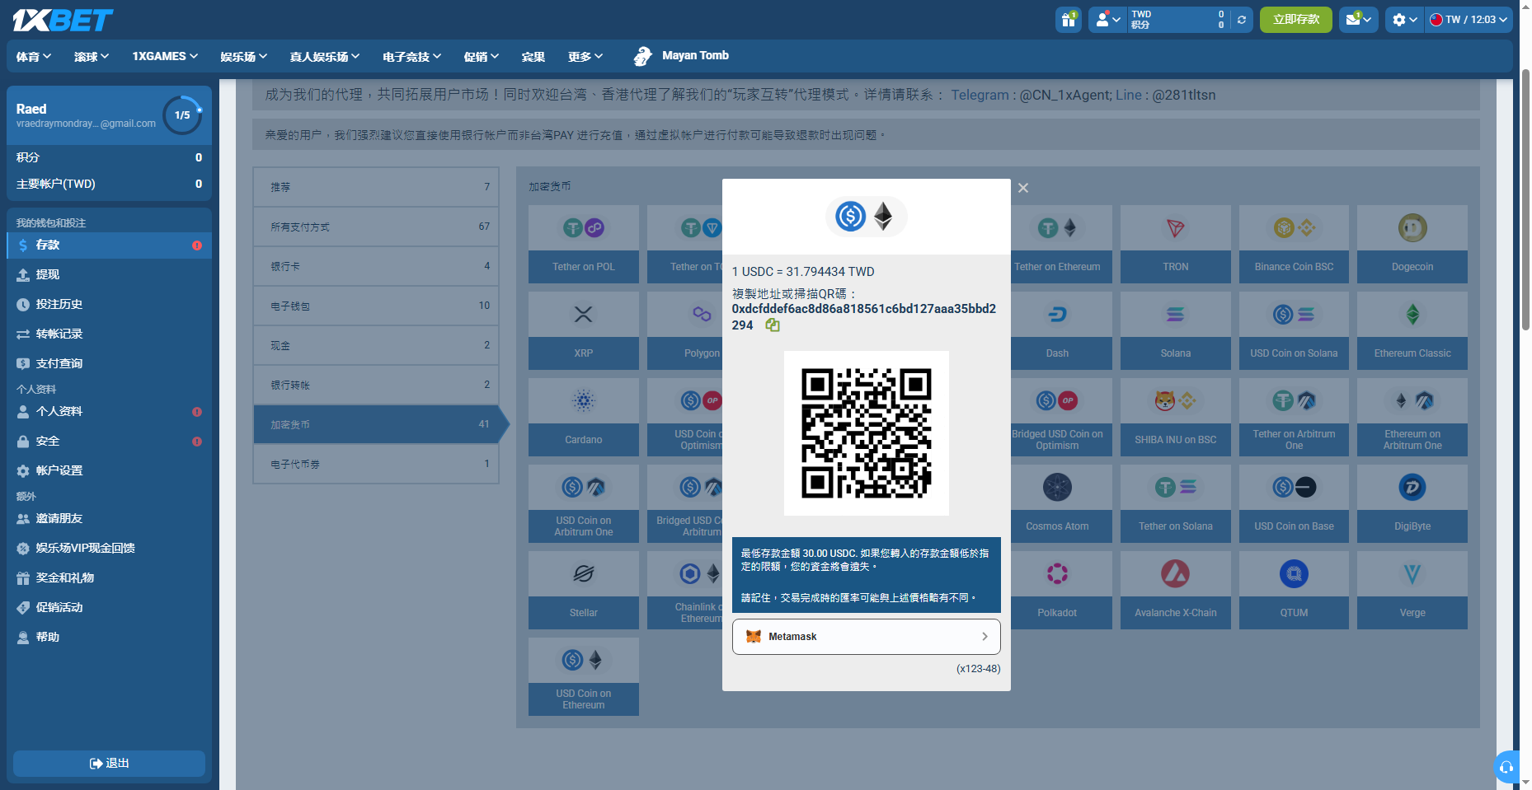Expand the 滚球 menu
This screenshot has height=790, width=1532.
92,56
